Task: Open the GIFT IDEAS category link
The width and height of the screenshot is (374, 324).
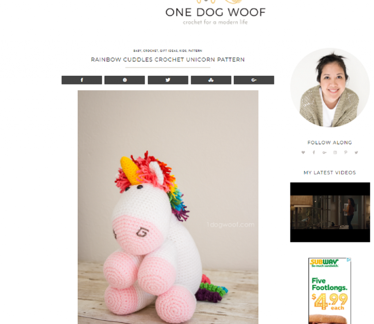Action: coord(169,51)
